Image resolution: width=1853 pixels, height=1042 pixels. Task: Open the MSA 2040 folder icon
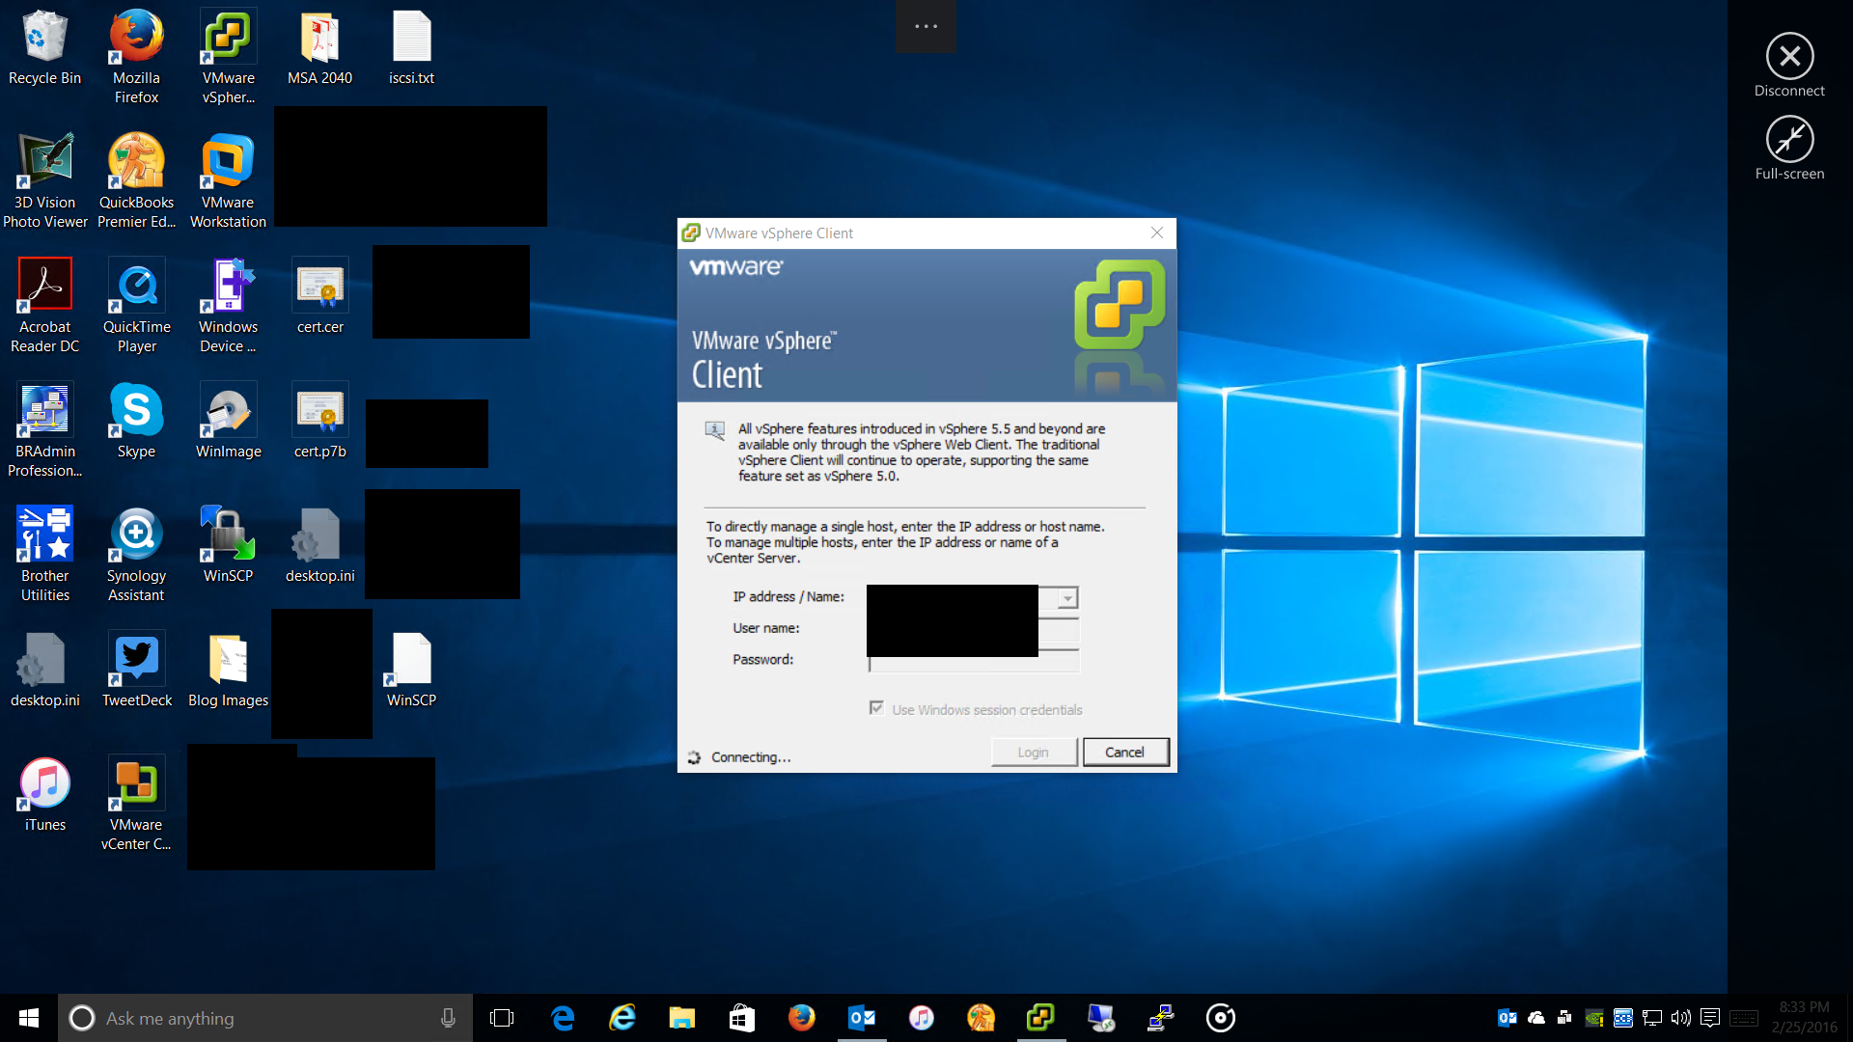point(319,48)
